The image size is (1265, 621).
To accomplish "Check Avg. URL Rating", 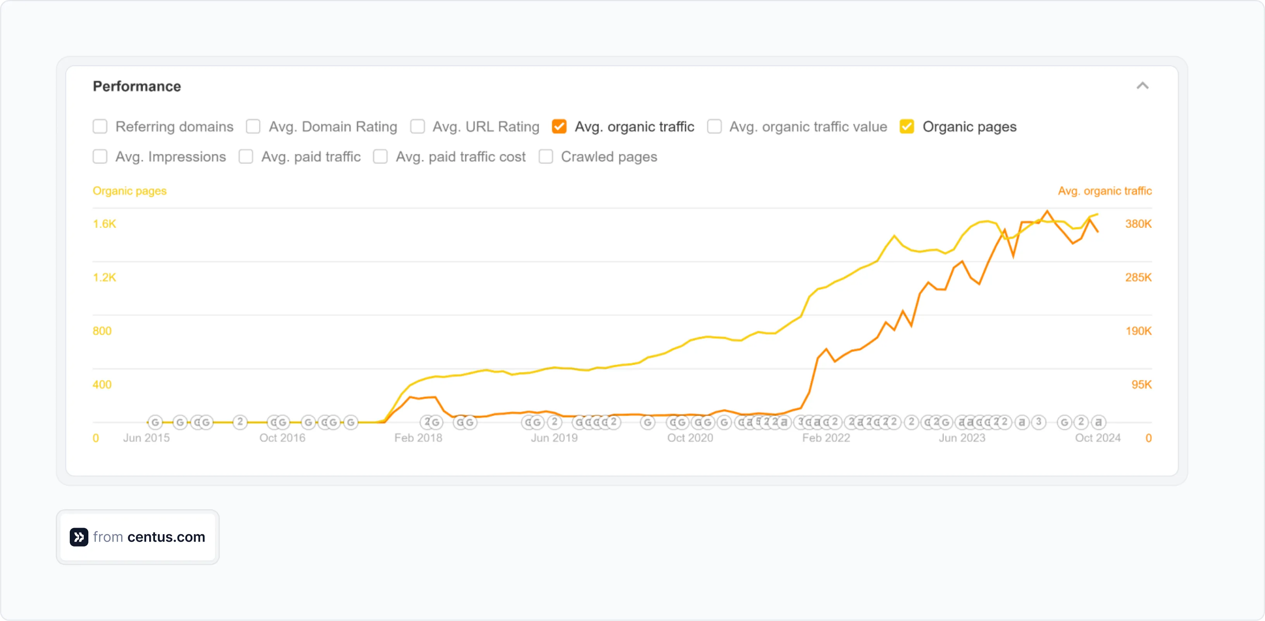I will [x=417, y=126].
